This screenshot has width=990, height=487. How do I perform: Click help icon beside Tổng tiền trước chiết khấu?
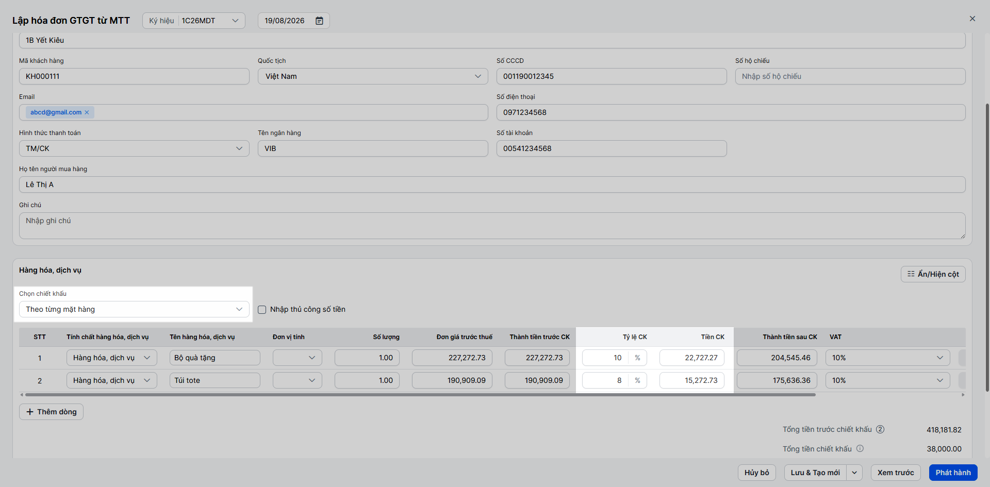click(880, 429)
